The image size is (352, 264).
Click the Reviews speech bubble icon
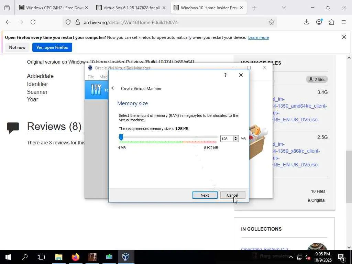coord(13,128)
